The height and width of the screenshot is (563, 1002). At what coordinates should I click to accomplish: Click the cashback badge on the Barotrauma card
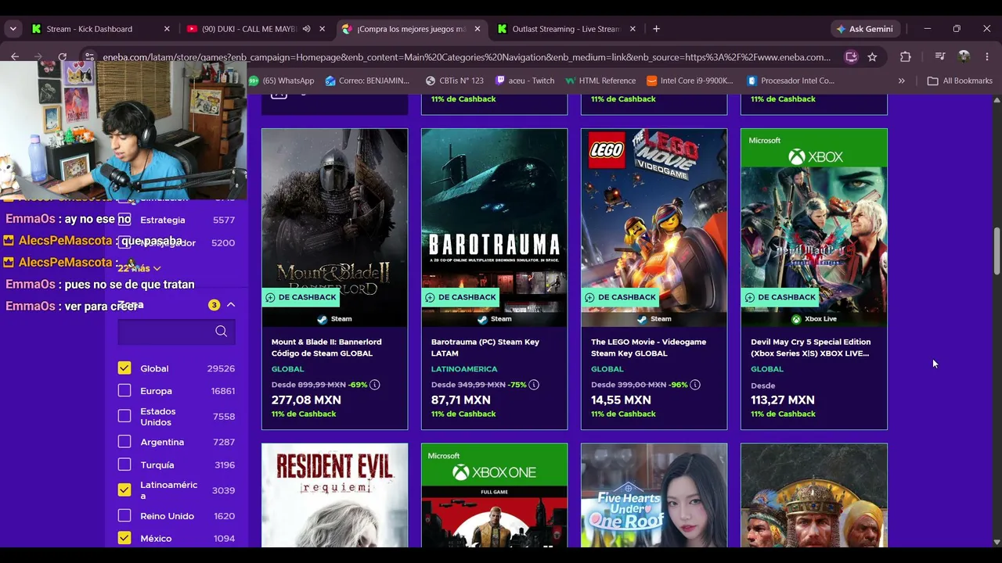[460, 297]
